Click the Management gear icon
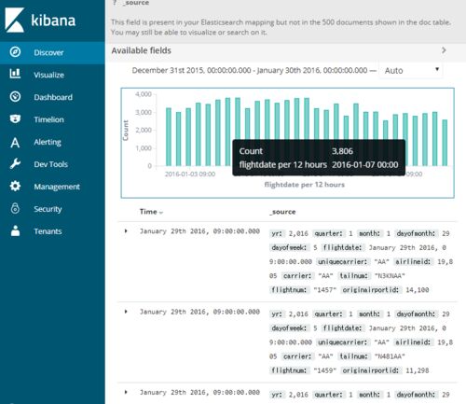 pyautogui.click(x=15, y=186)
